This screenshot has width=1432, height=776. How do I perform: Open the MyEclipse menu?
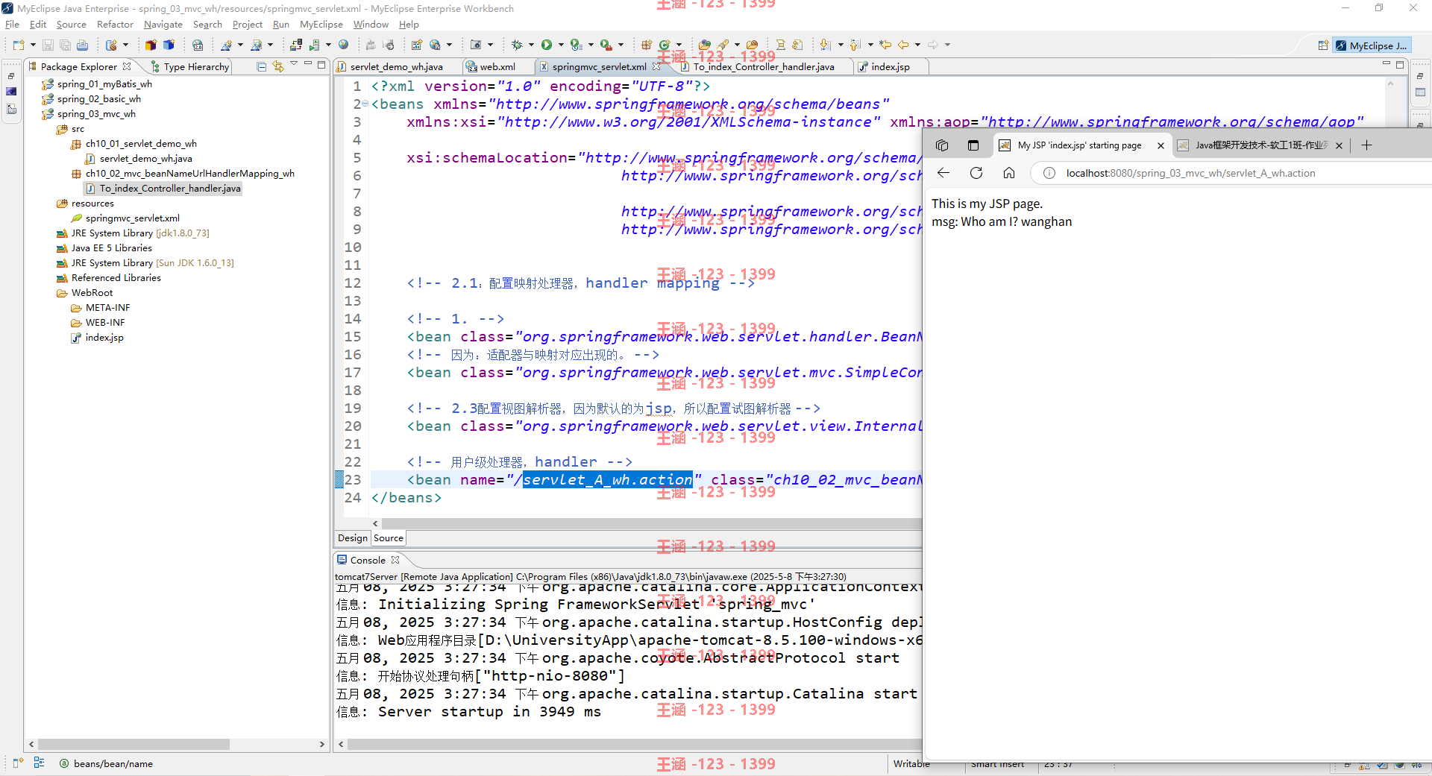(x=321, y=25)
